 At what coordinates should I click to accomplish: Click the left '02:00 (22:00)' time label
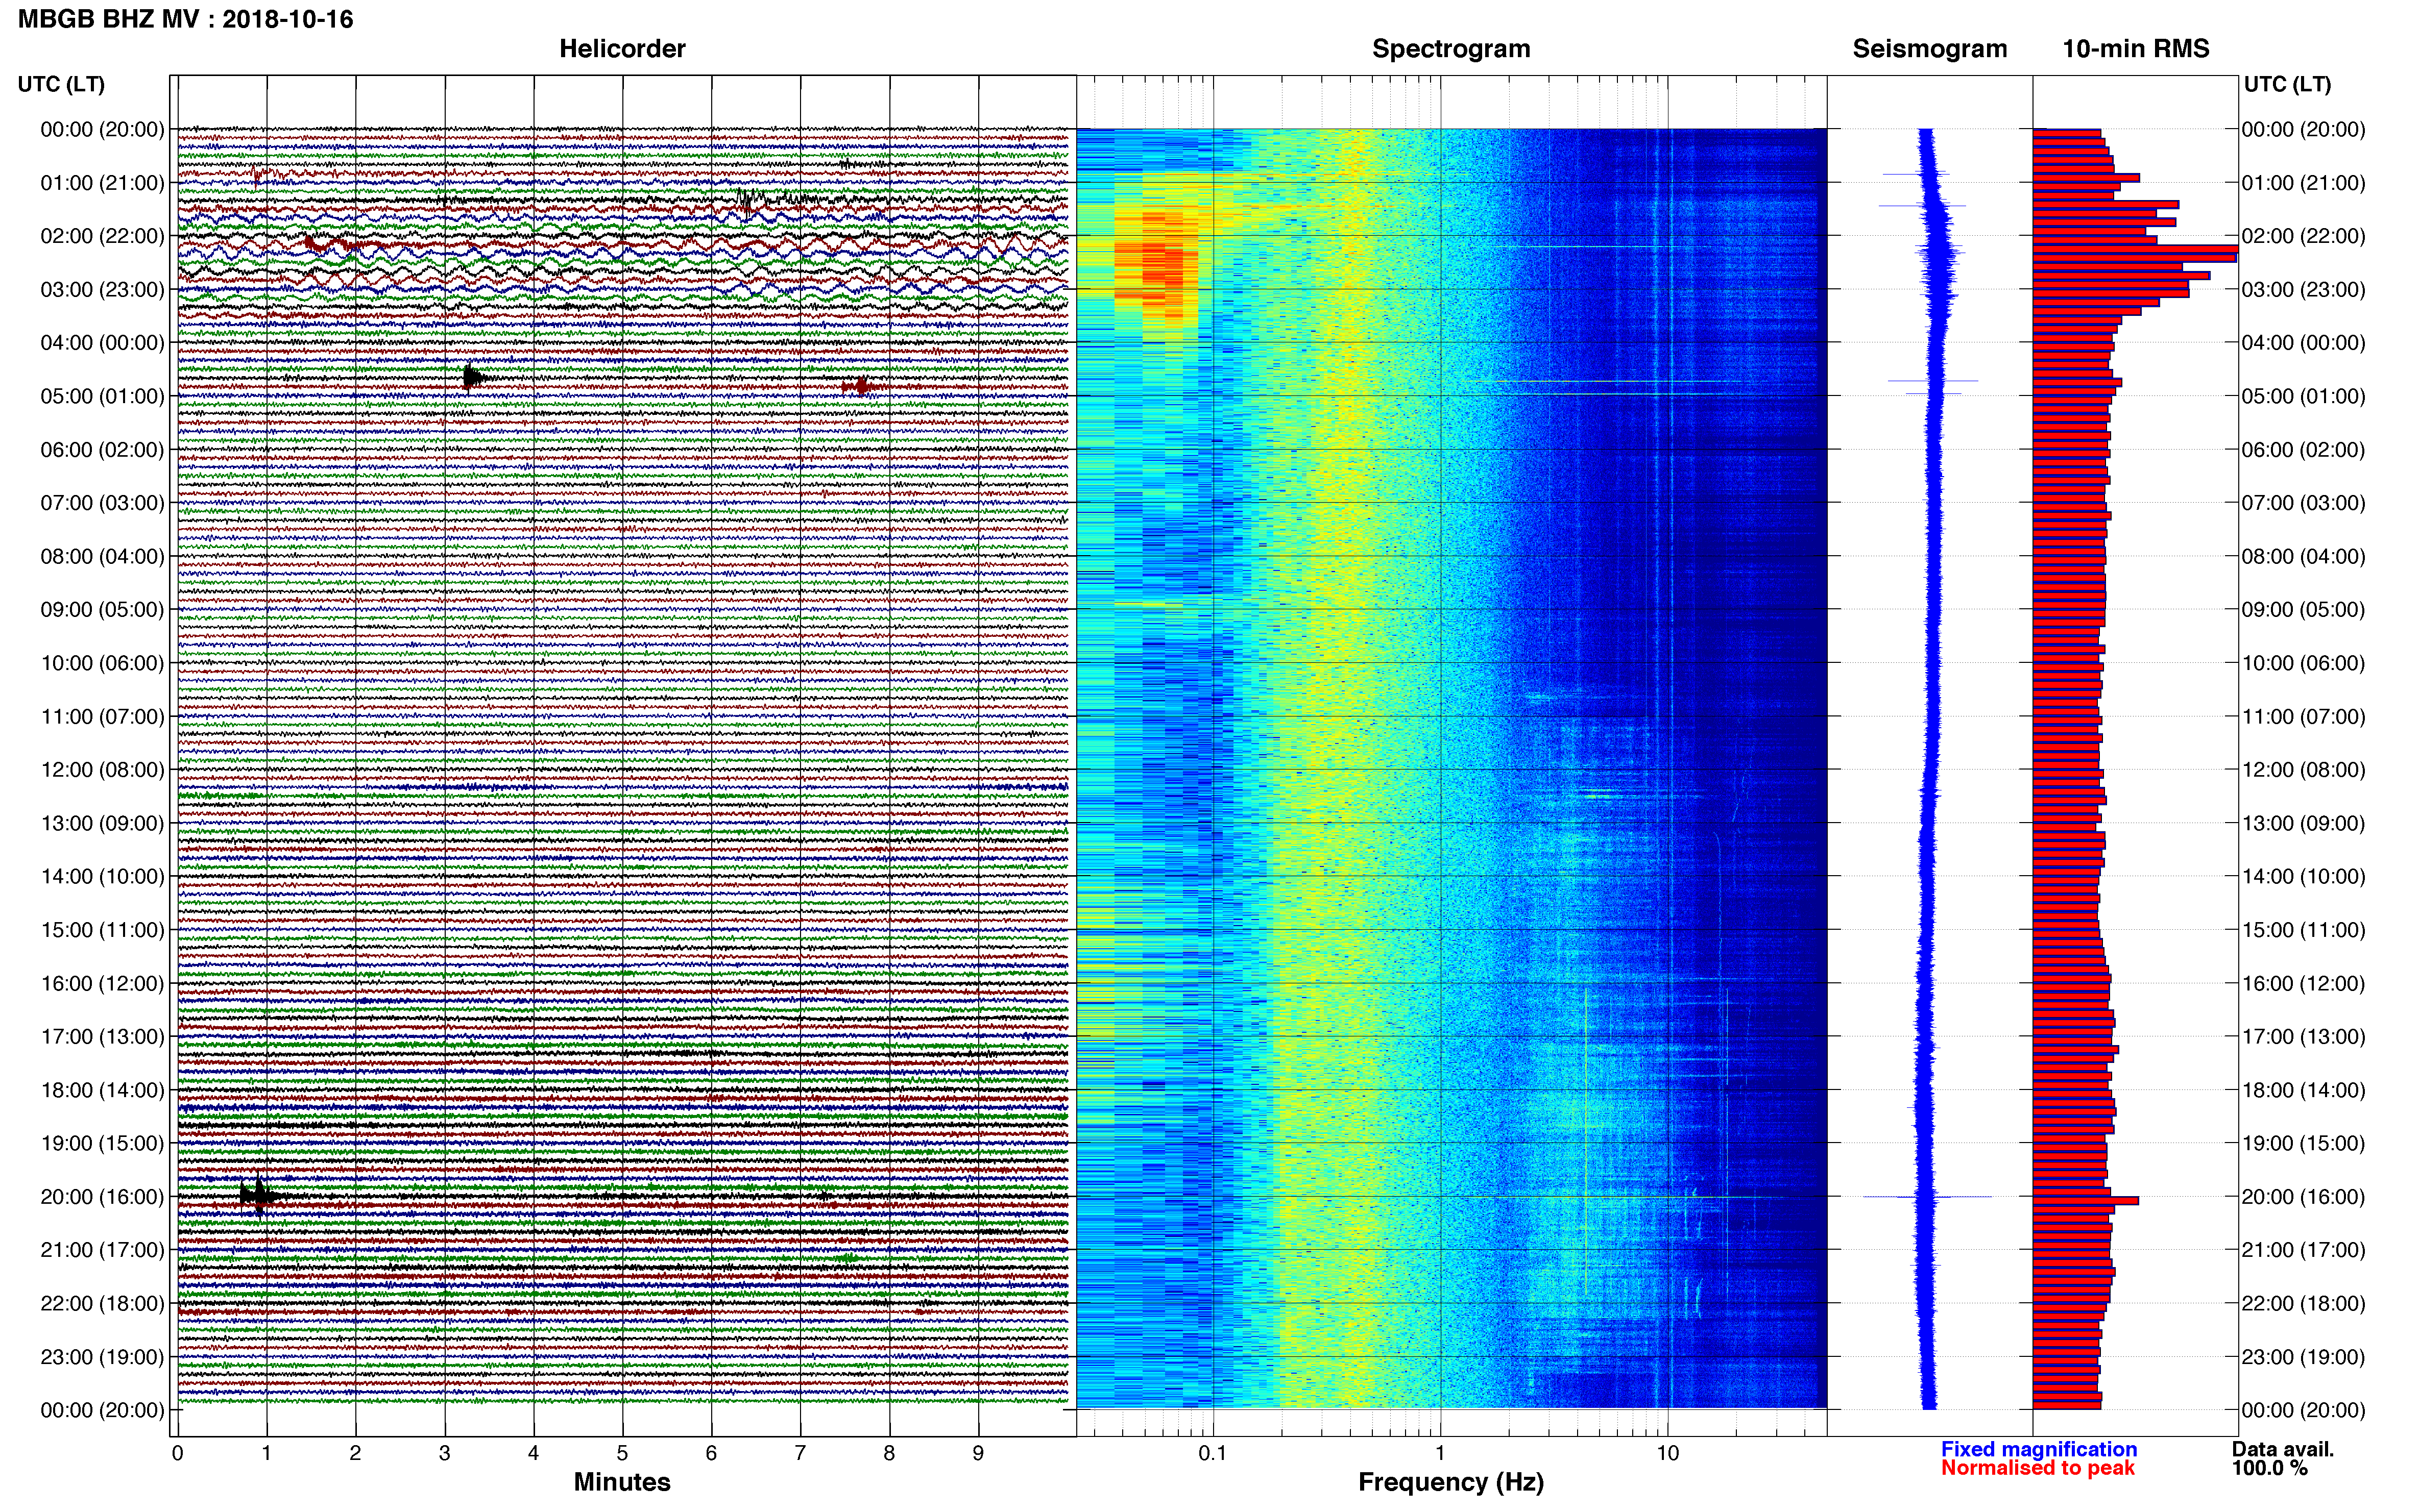[x=102, y=236]
